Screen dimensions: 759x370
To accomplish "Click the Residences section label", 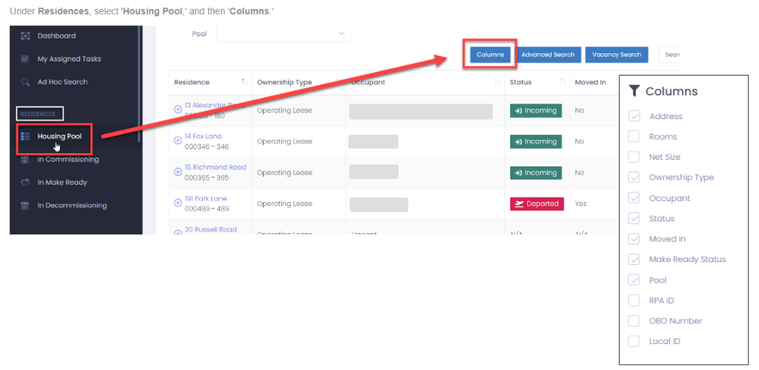I will (38, 114).
